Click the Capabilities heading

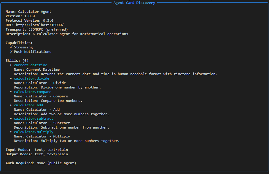19,43
